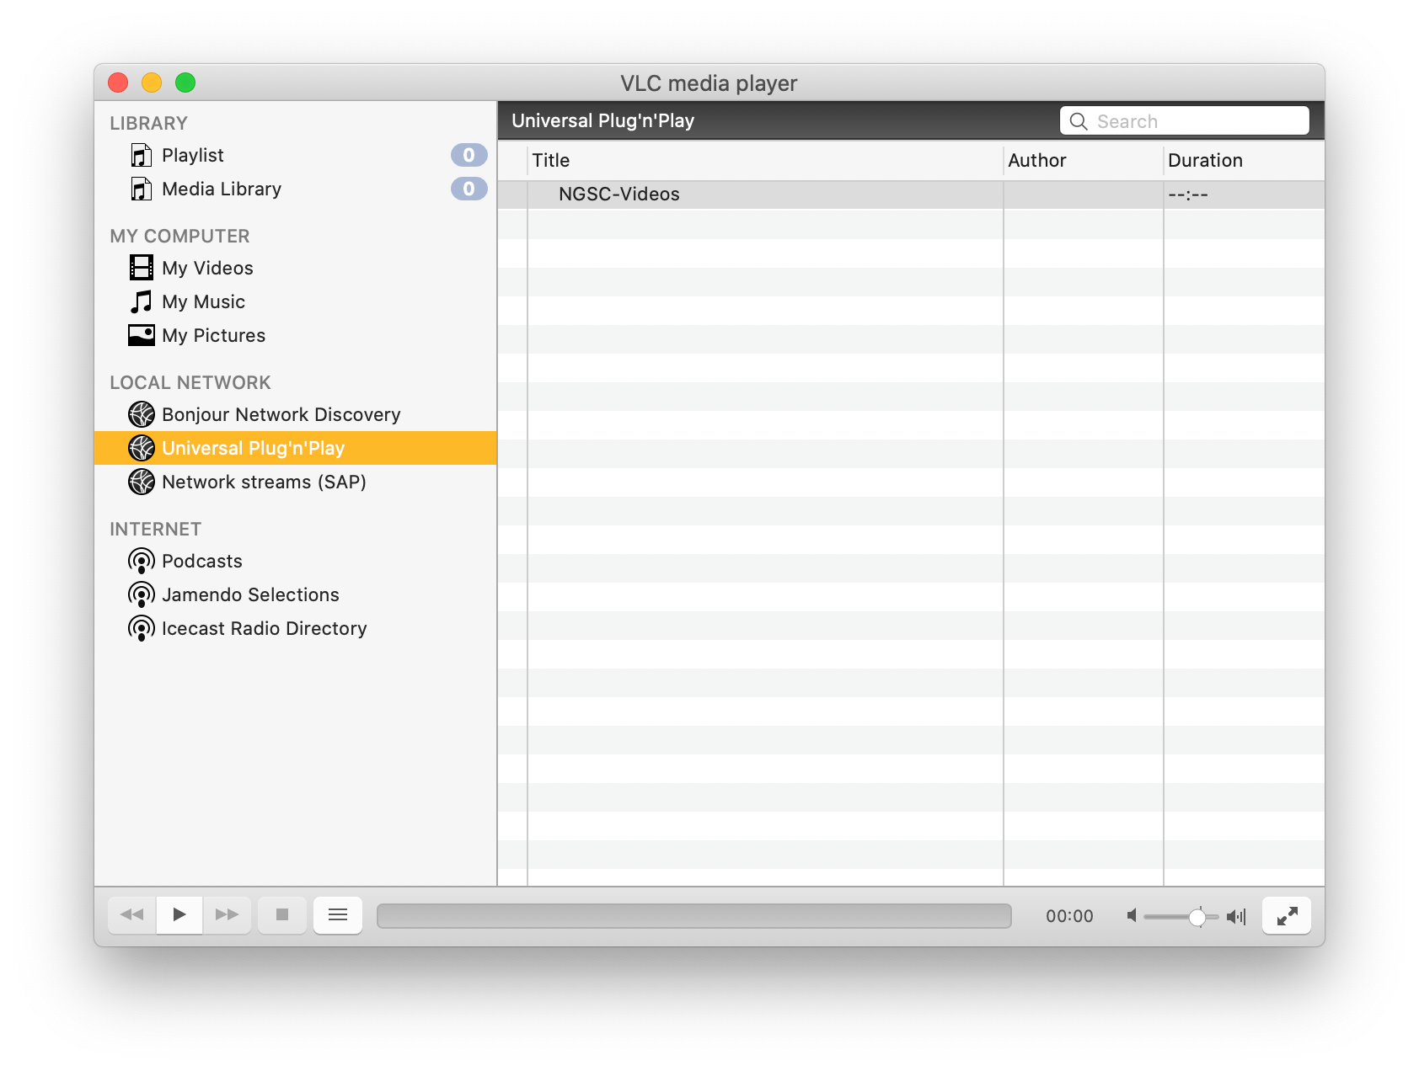Mute audio with the low-volume speaker icon
The image size is (1419, 1071).
click(1133, 915)
